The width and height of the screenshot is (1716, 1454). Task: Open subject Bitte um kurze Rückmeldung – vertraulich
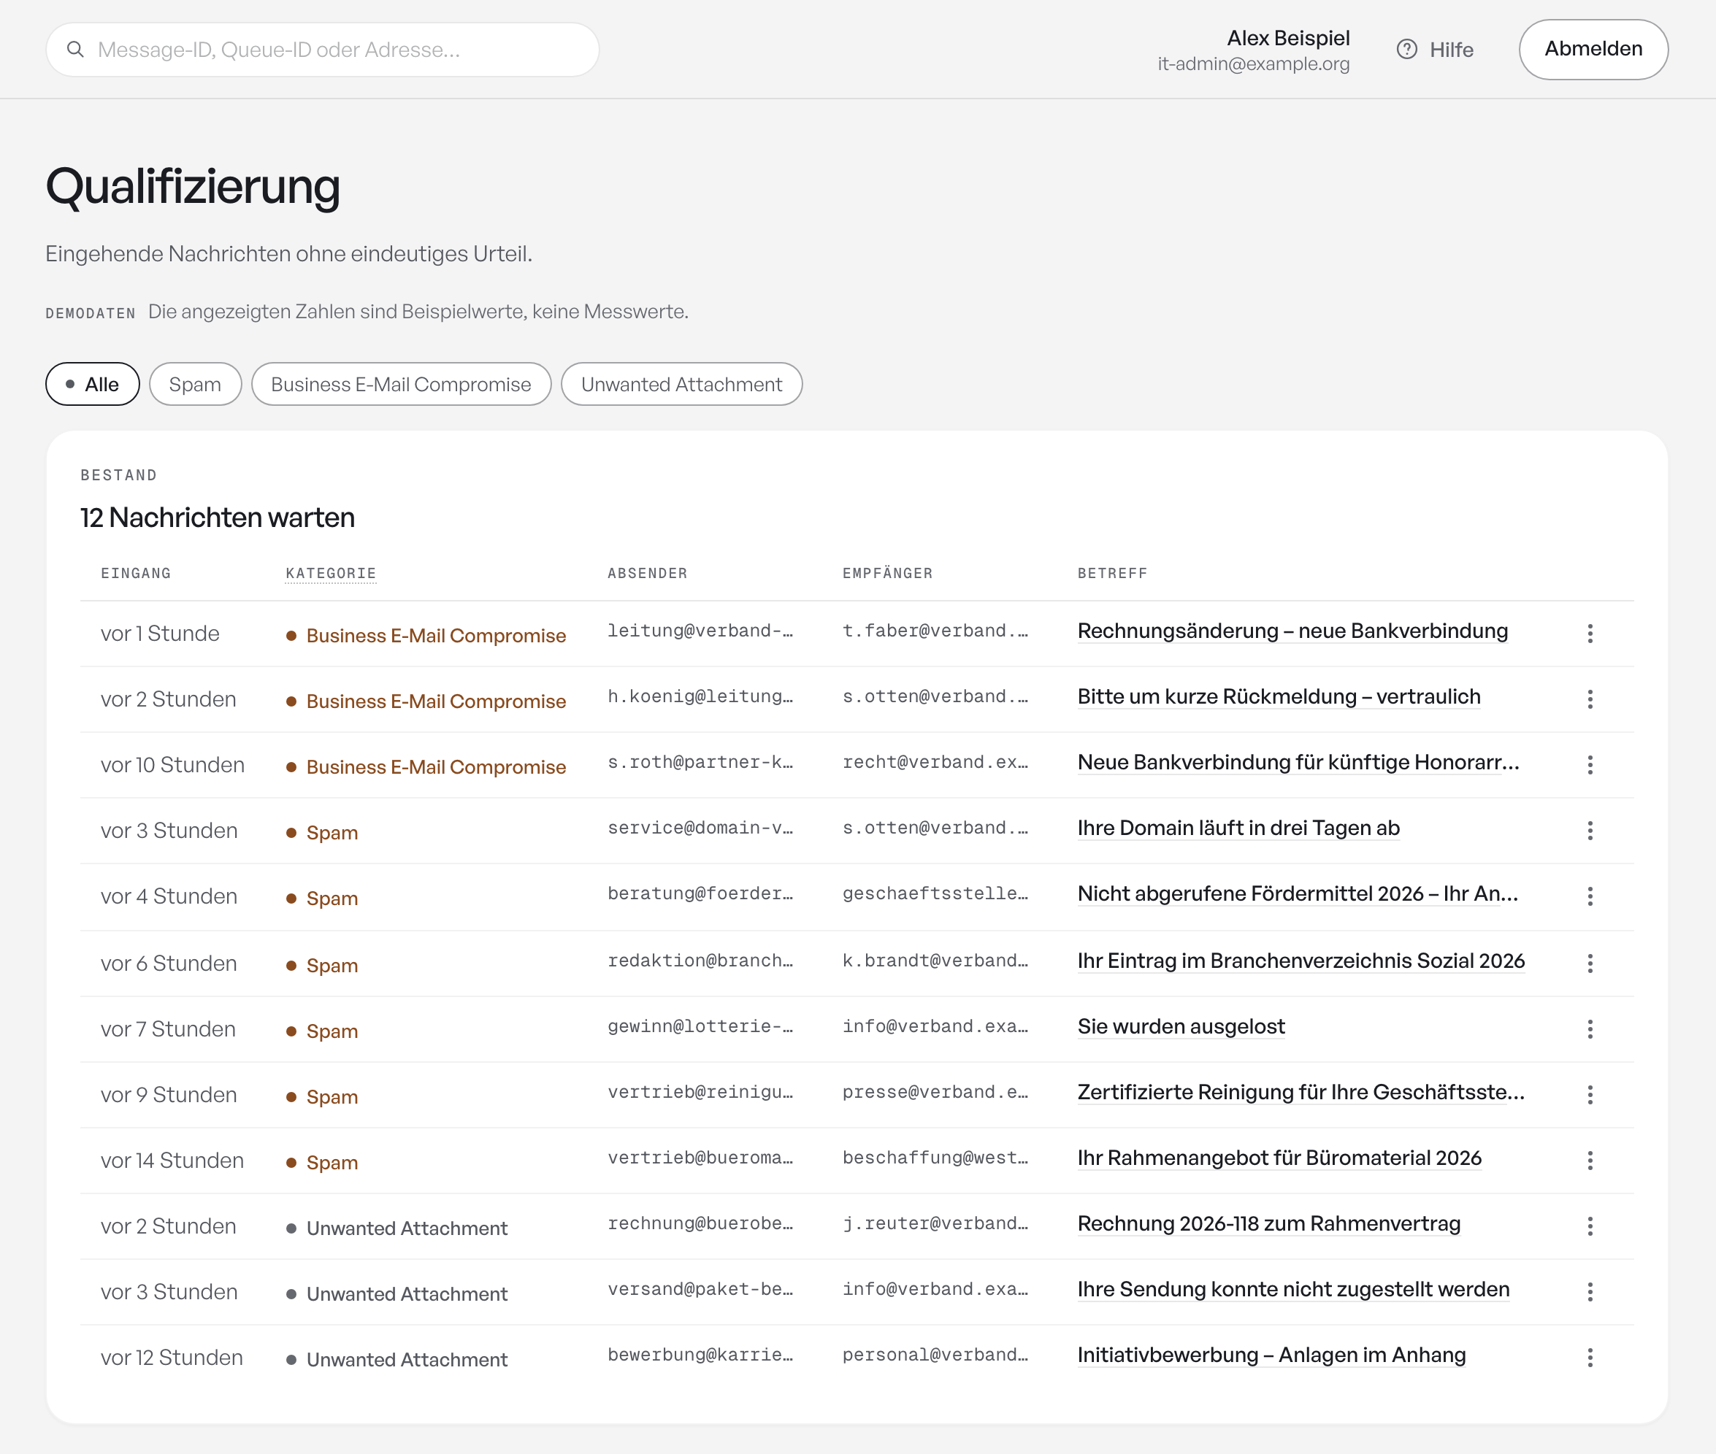[1279, 696]
